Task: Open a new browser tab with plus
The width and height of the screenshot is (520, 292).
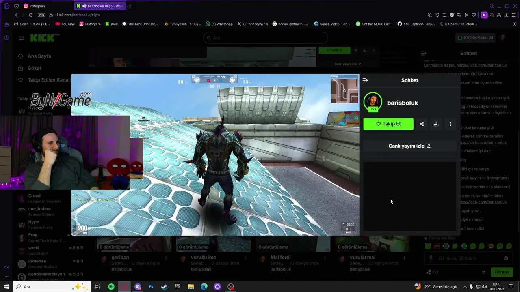Action: coord(129,6)
